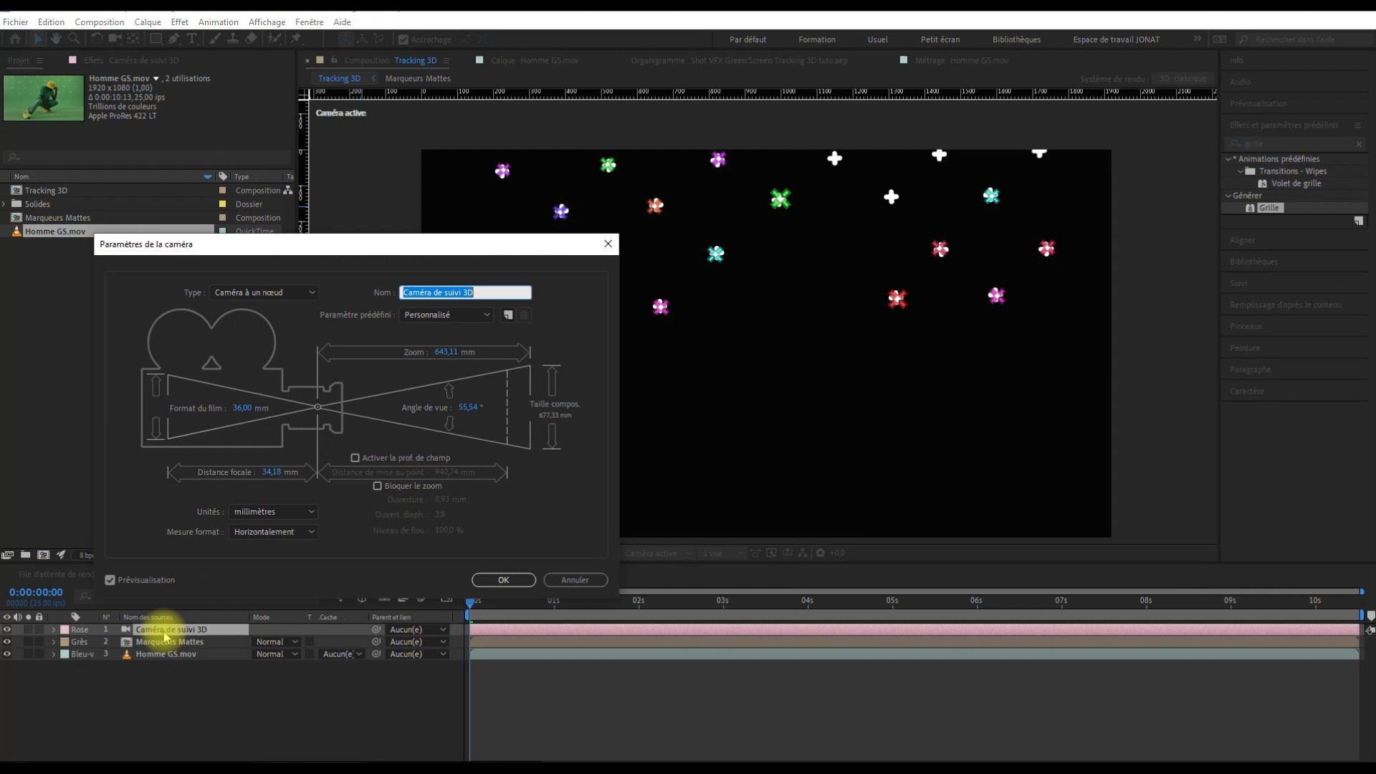Open parent dropdown for Marqueurs Mattes layer
This screenshot has width=1376, height=774.
coord(418,642)
